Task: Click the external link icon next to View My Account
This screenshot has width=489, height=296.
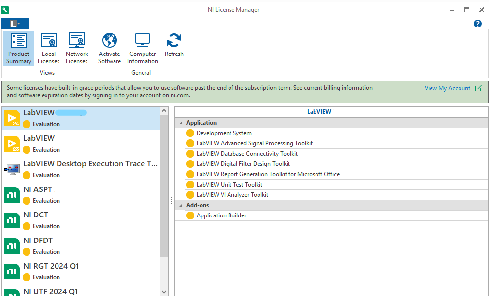Action: [478, 88]
